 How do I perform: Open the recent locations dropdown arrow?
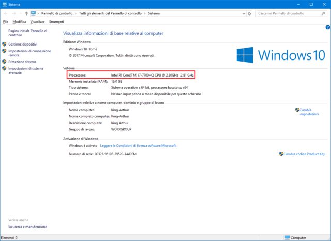tap(20, 13)
